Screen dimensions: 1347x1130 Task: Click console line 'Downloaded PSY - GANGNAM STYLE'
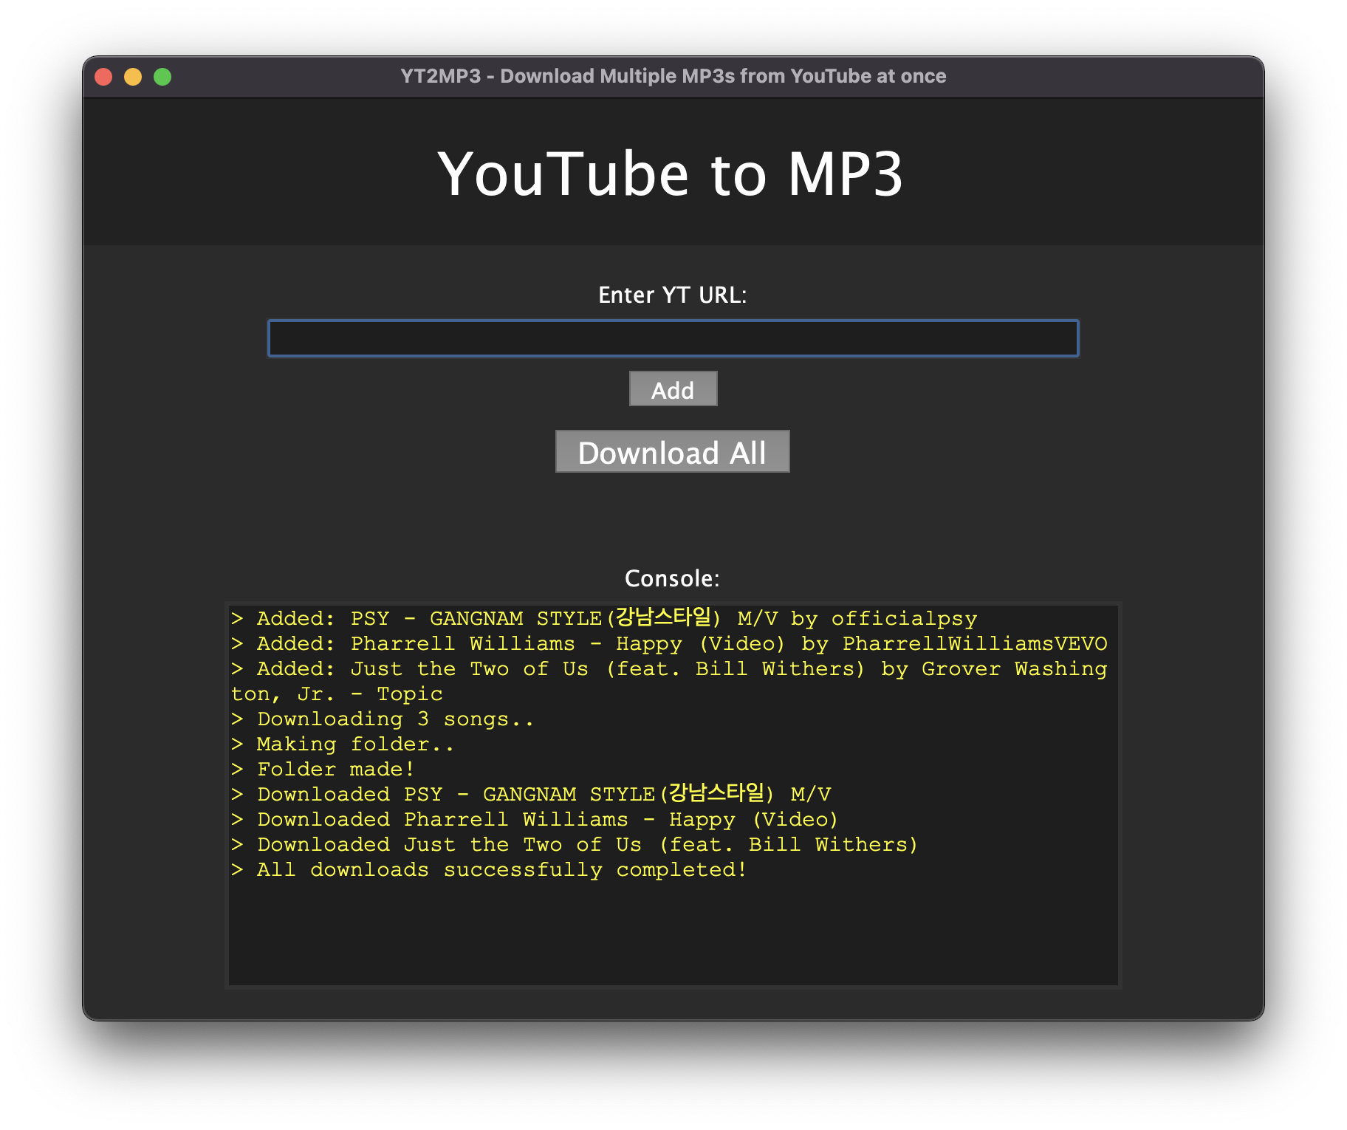(531, 794)
